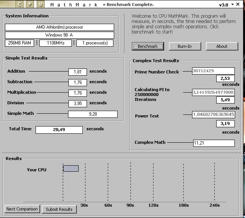Click the Addition label
The height and width of the screenshot is (218, 245).
point(16,71)
